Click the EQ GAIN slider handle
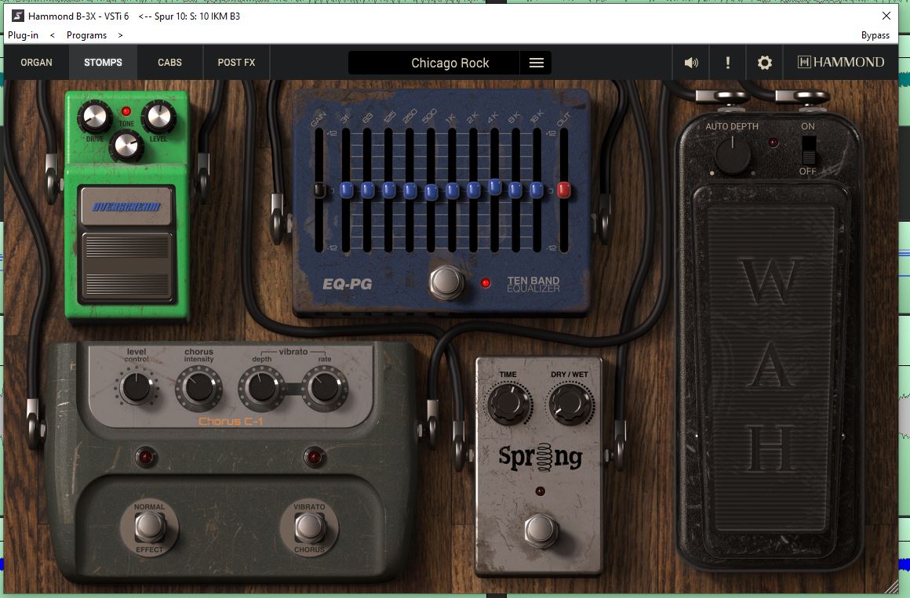Image resolution: width=910 pixels, height=598 pixels. (319, 190)
